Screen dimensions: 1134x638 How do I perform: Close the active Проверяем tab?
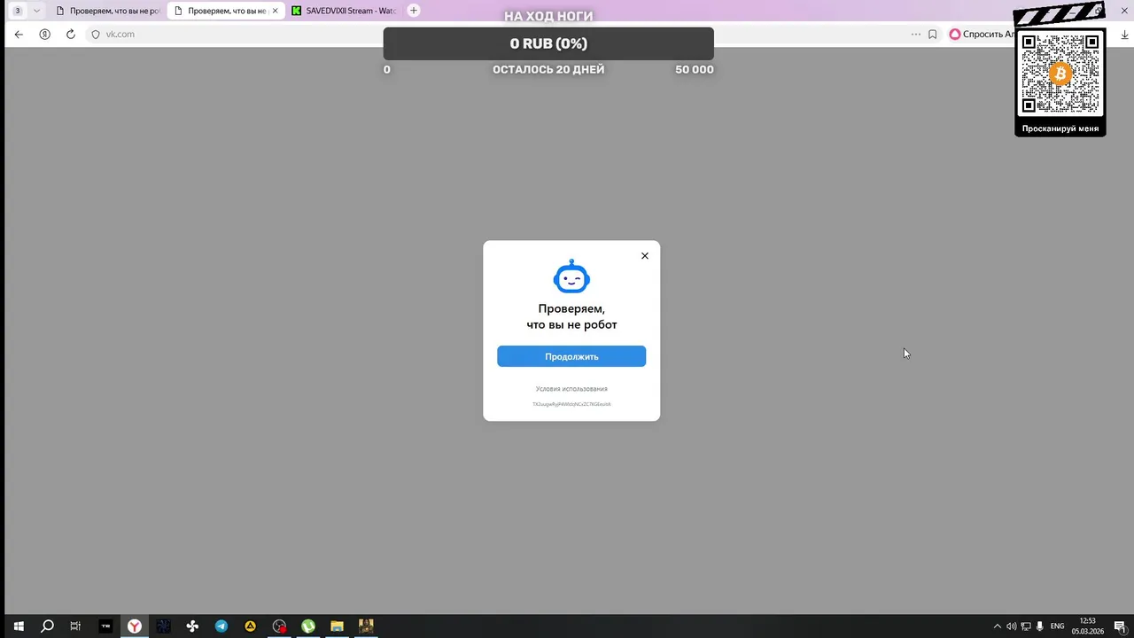click(x=275, y=11)
